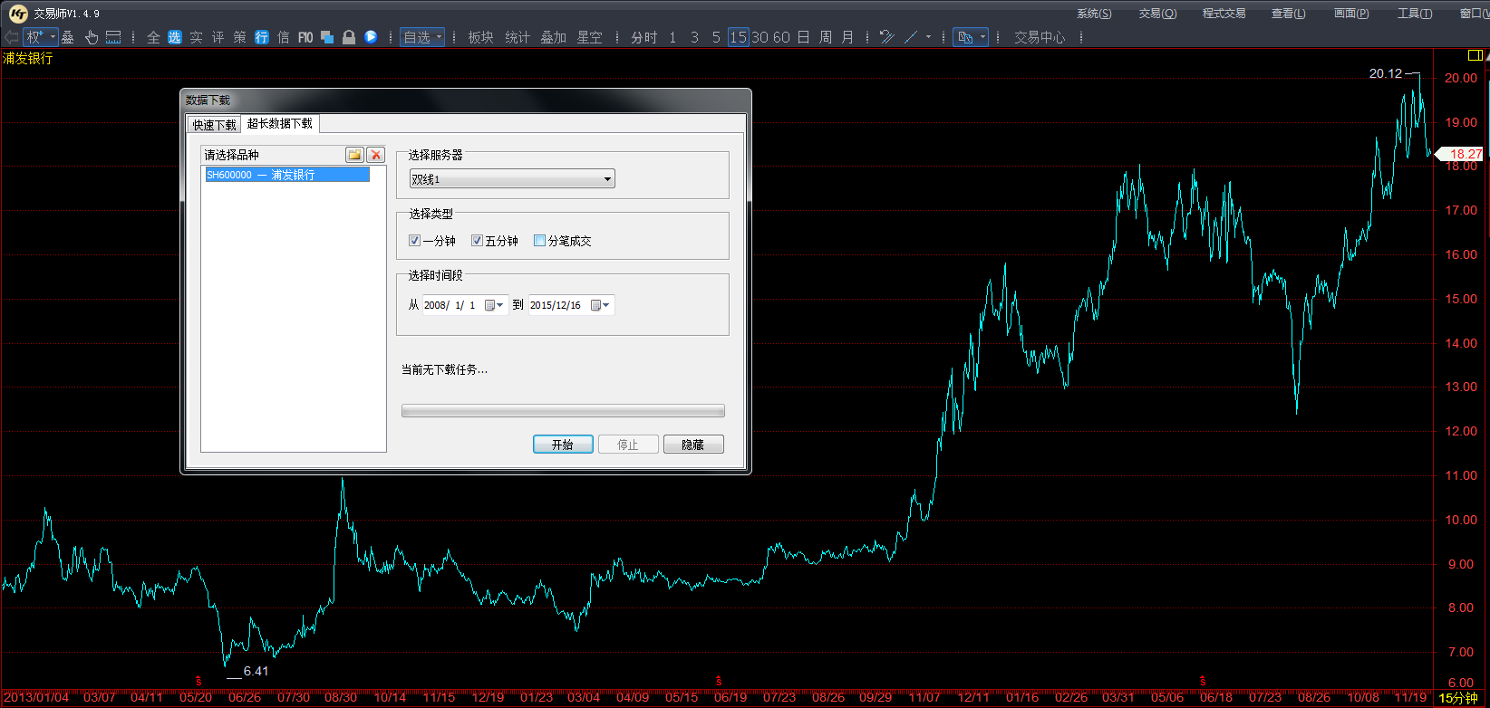1490x708 pixels.
Task: Open the 程式交易 menu
Action: coord(1224,14)
